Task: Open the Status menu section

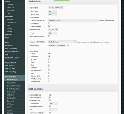Action: [x=8, y=1]
